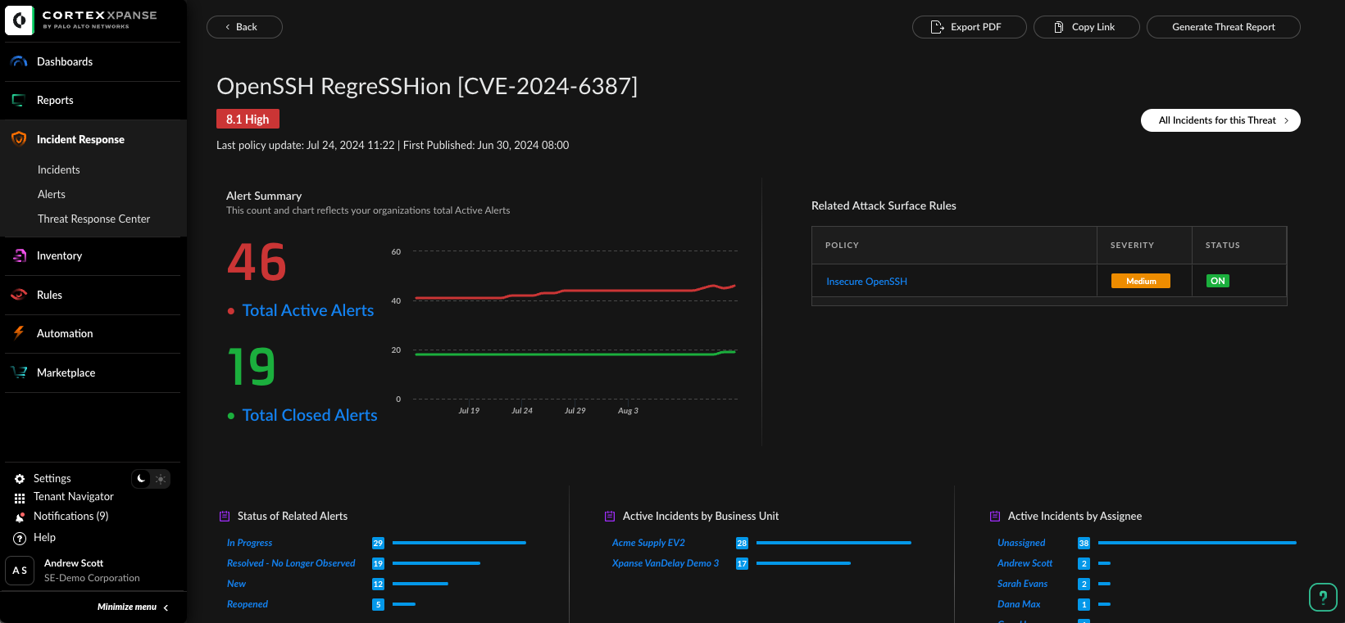
Task: Click the Export PDF button label
Action: click(976, 27)
